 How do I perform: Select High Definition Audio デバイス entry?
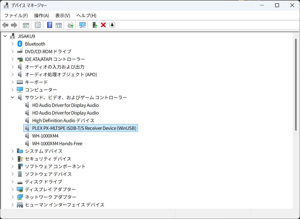point(63,120)
